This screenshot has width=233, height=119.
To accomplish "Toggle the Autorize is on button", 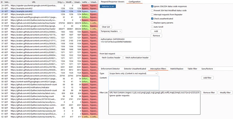I will pos(108,6).
